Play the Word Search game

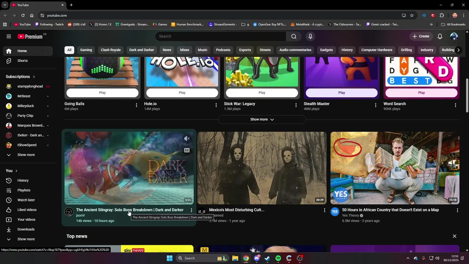[421, 93]
